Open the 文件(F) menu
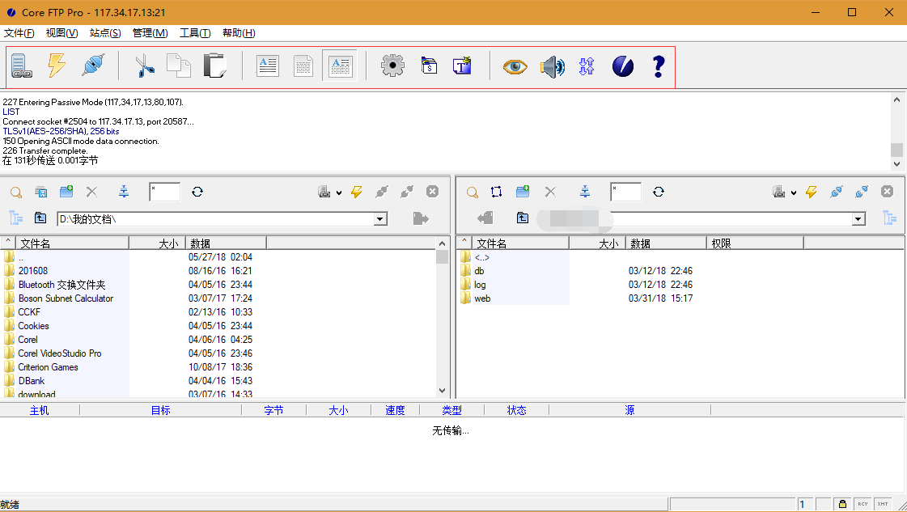Screen dimensions: 907x512 pyautogui.click(x=19, y=33)
